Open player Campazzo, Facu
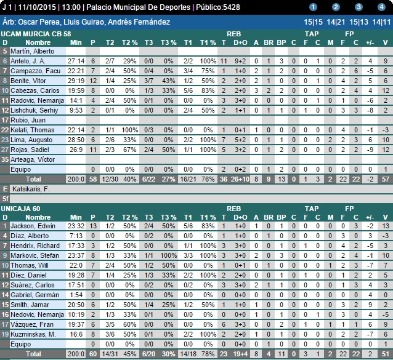393x360 pixels. (x=35, y=71)
